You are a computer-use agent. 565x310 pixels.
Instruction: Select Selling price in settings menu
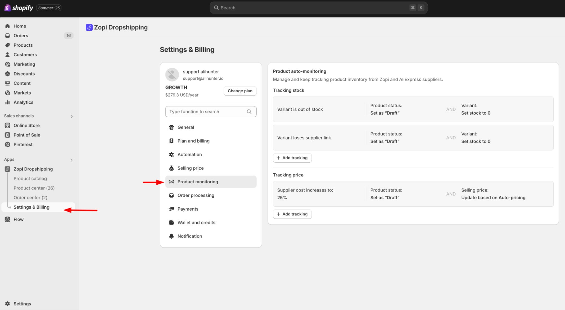[x=211, y=168]
